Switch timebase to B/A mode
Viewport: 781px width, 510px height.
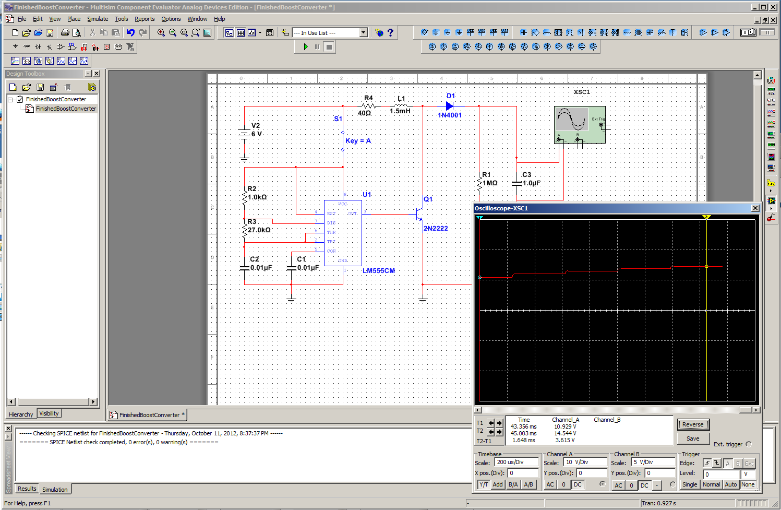(x=513, y=484)
